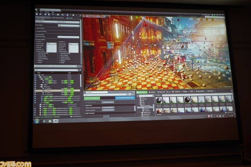Toggle visibility eye for the SkyLight row

pyautogui.click(x=36, y=102)
